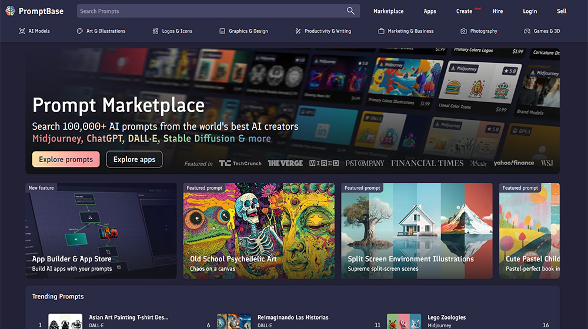This screenshot has width=588, height=329.
Task: Open the Apps menu item
Action: (430, 11)
